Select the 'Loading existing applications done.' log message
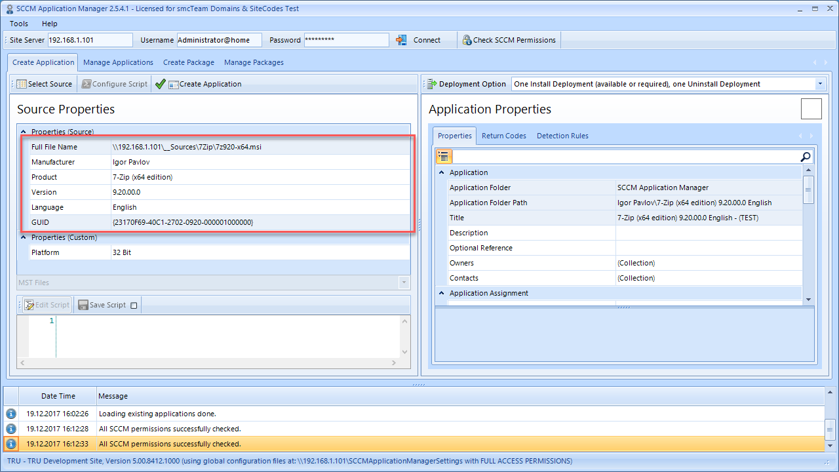 click(157, 414)
